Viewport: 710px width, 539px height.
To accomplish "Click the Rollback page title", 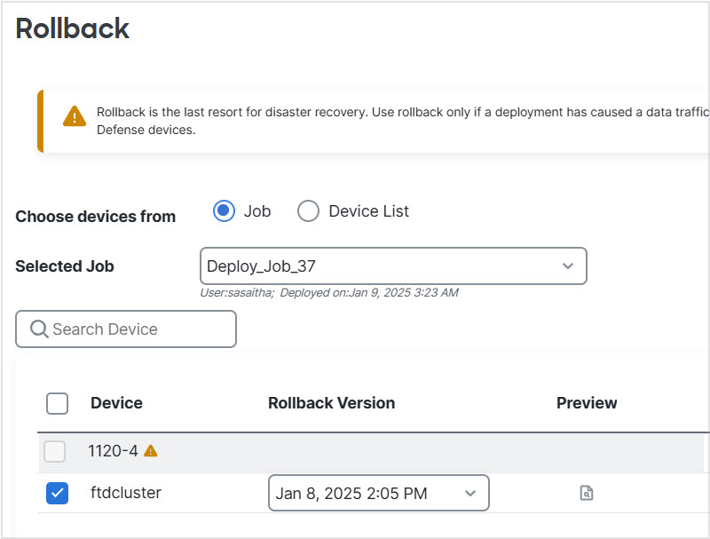I will [x=73, y=28].
